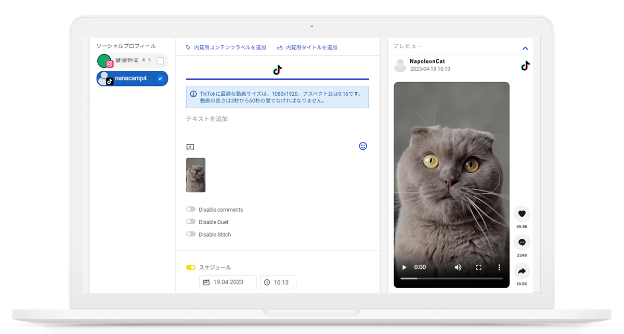The image size is (624, 334).
Task: Turn off the スケジュール toggle
Action: click(191, 267)
